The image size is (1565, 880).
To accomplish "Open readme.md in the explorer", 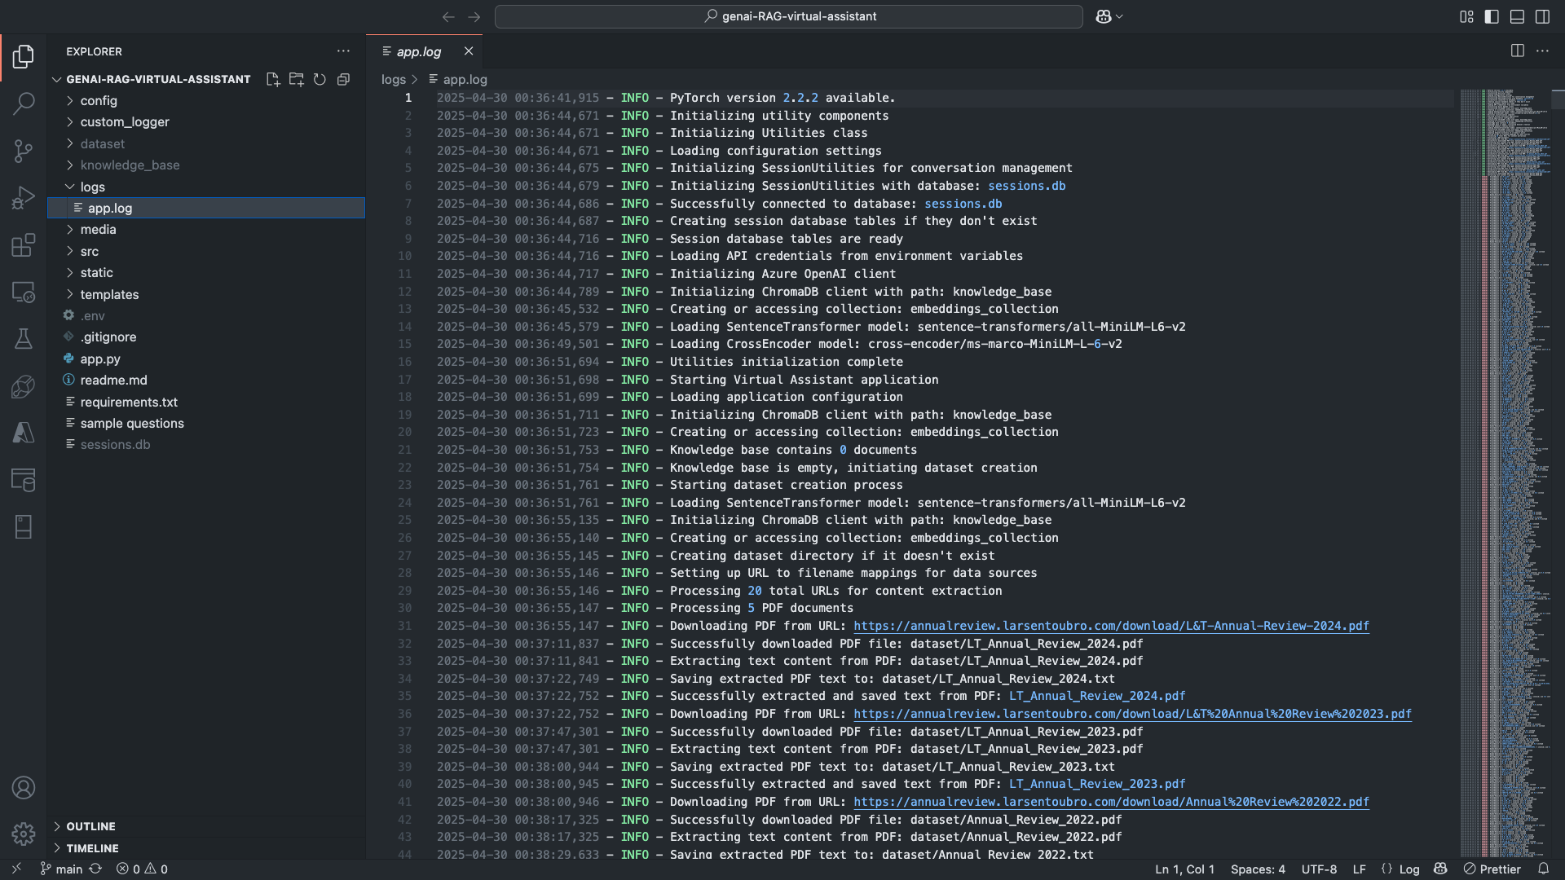I will (206, 381).
